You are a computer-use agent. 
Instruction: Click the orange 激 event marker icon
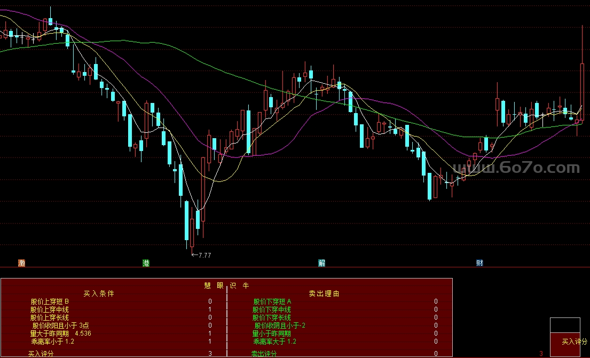click(x=21, y=263)
